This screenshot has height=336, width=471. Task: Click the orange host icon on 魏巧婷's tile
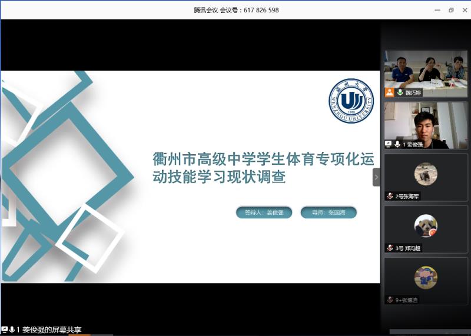coord(389,93)
